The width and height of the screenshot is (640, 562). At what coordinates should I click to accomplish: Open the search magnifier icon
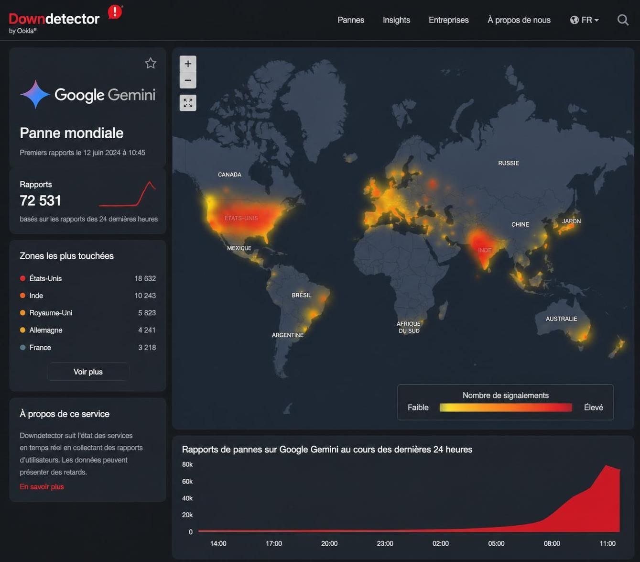coord(623,20)
